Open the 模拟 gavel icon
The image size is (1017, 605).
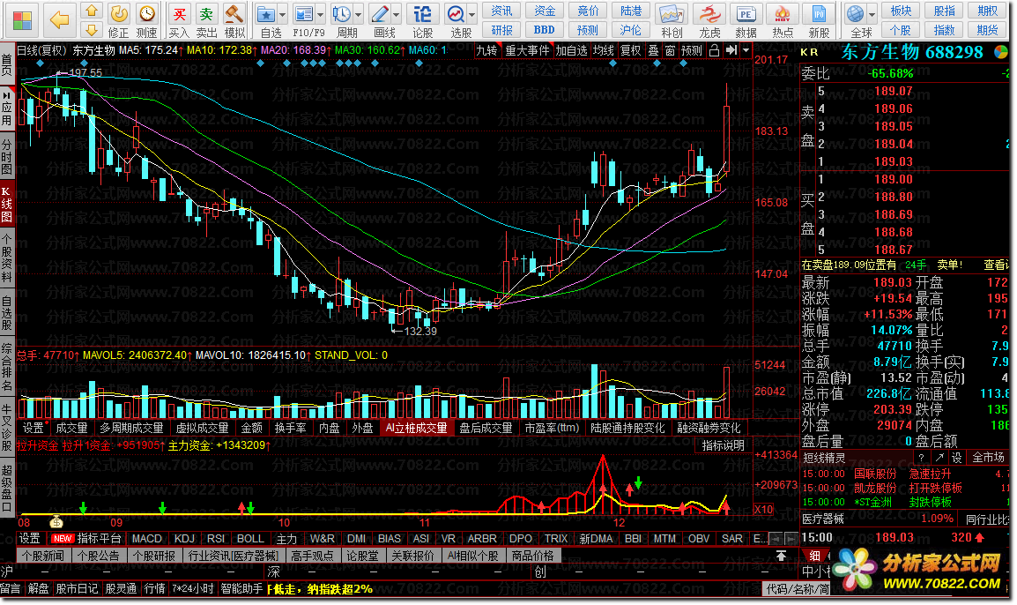click(x=234, y=13)
